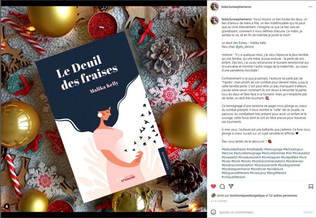Viewport: 316px width, 218px height.
Task: Open hashtag #critiquelitteraire
Action: click(x=233, y=177)
